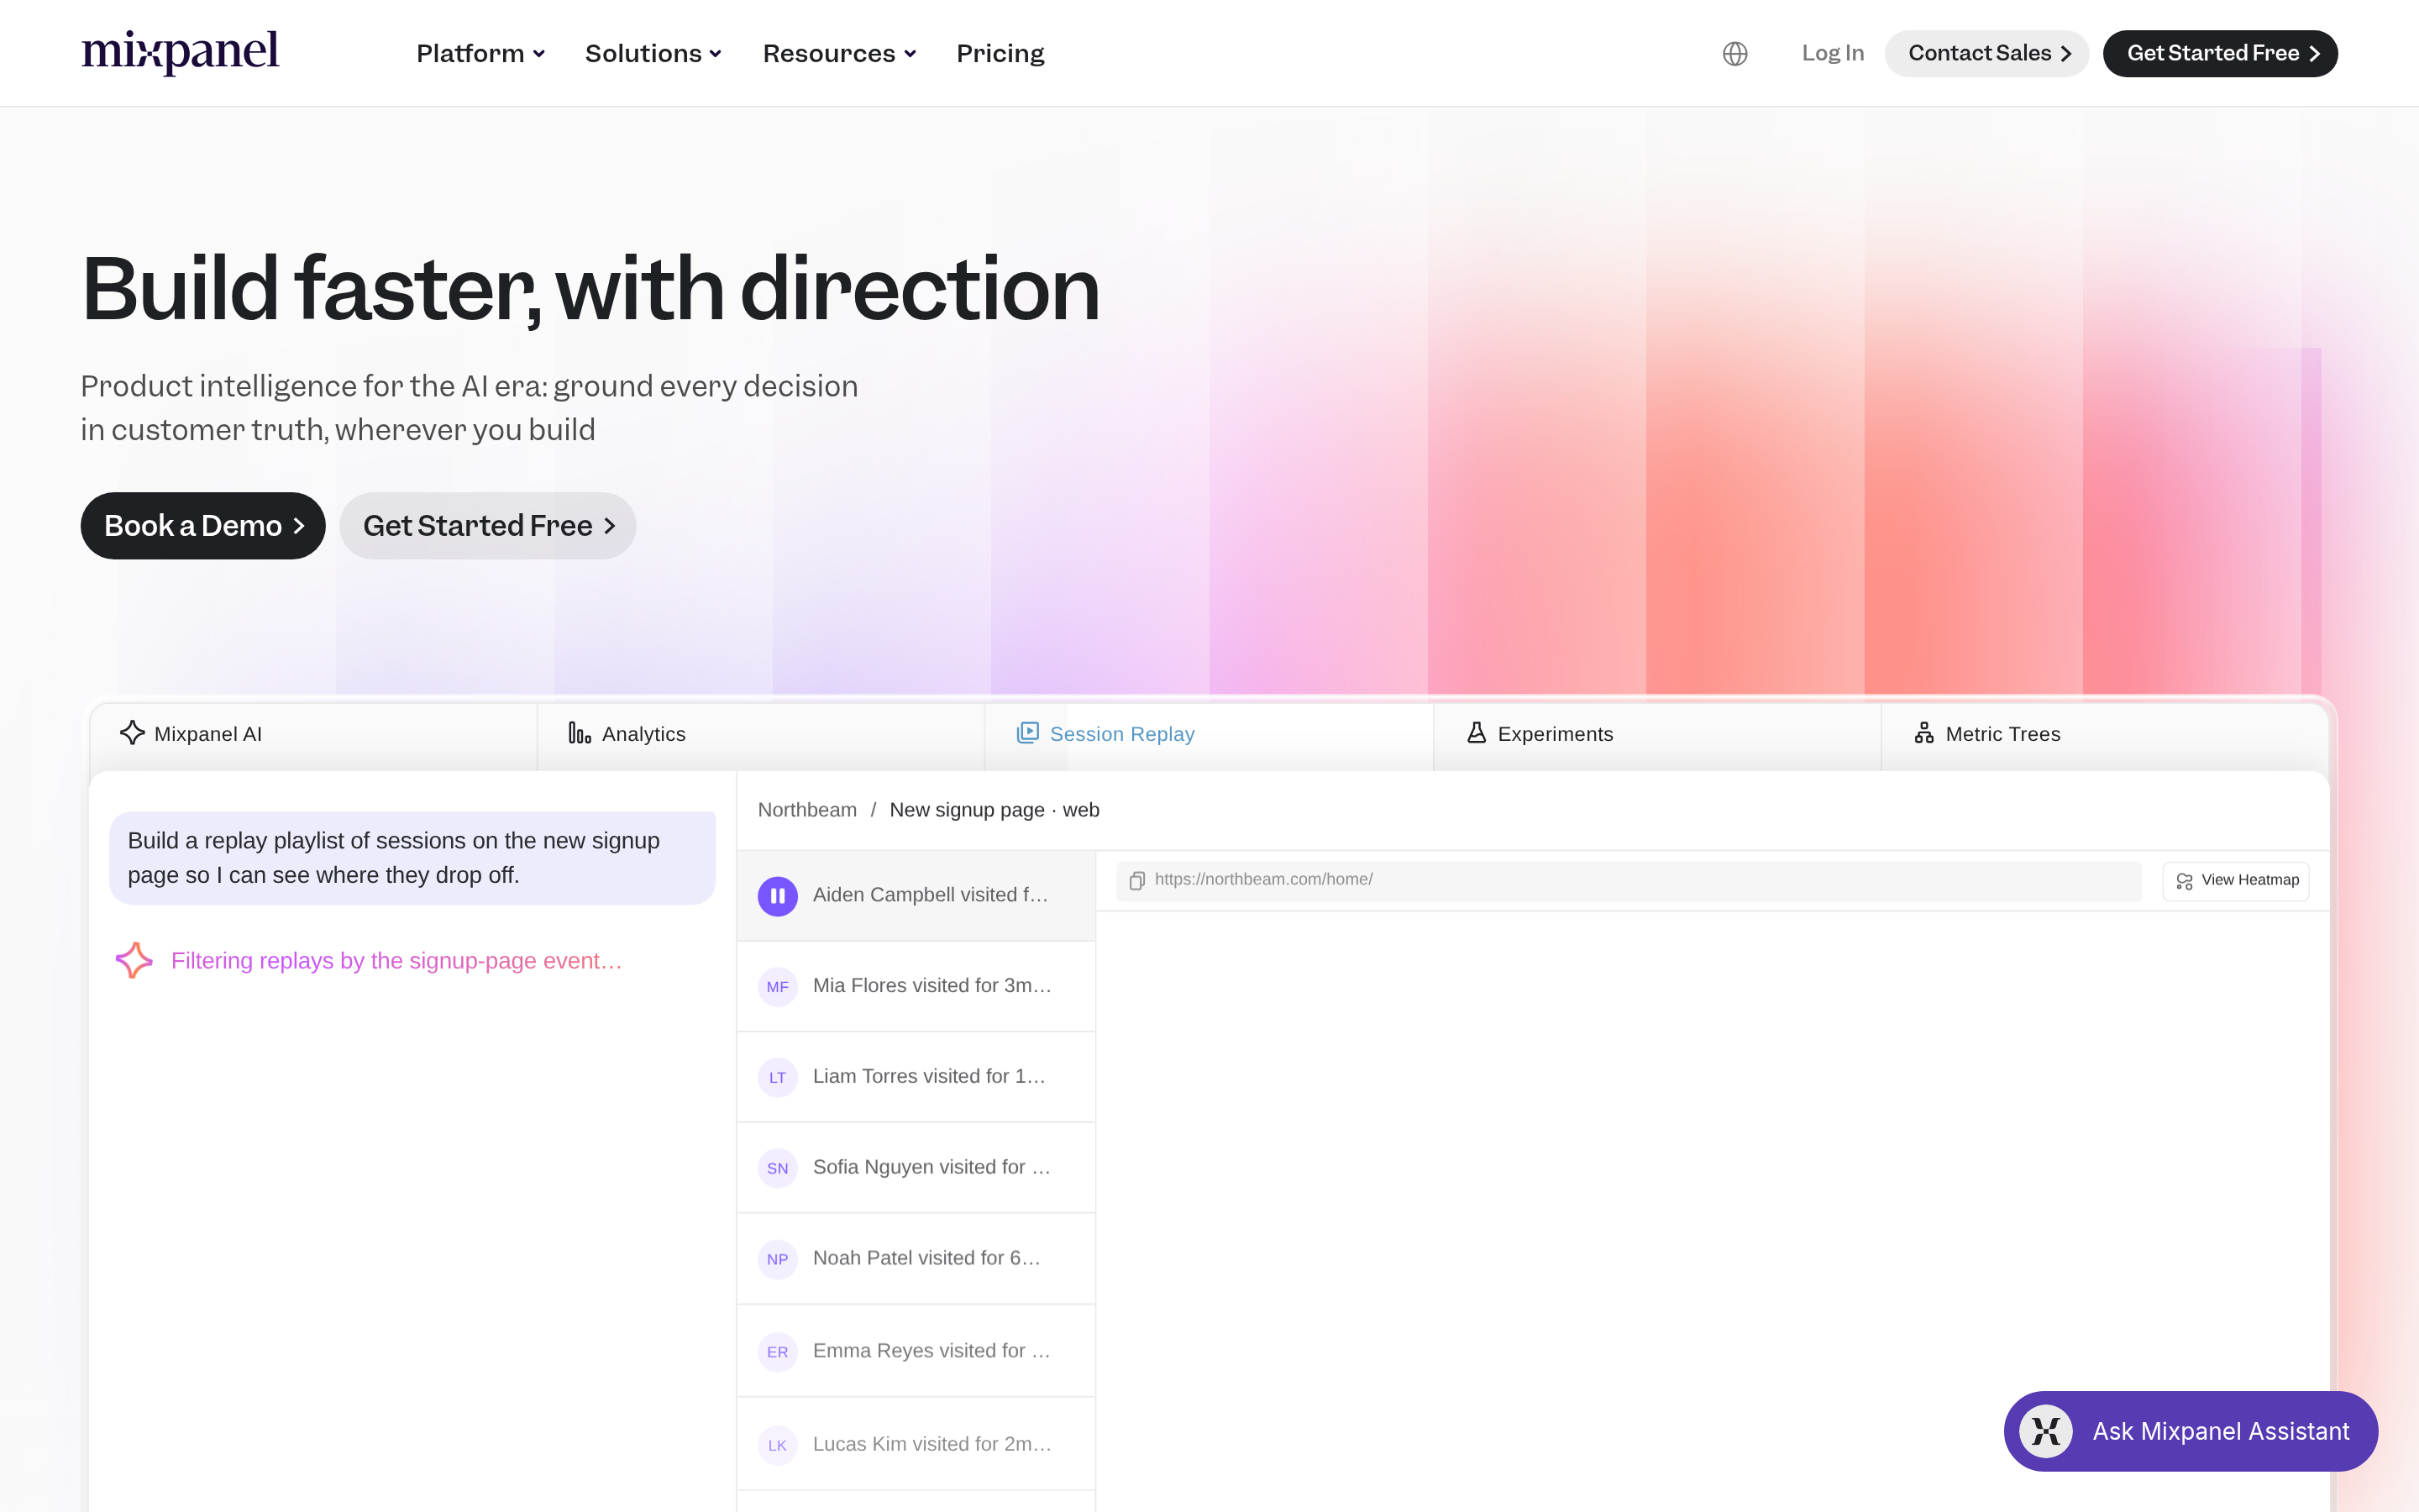The image size is (2419, 1512).
Task: Switch to the Experiments tab
Action: point(1657,736)
